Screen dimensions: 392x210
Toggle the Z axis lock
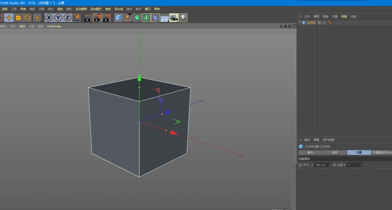tap(67, 18)
